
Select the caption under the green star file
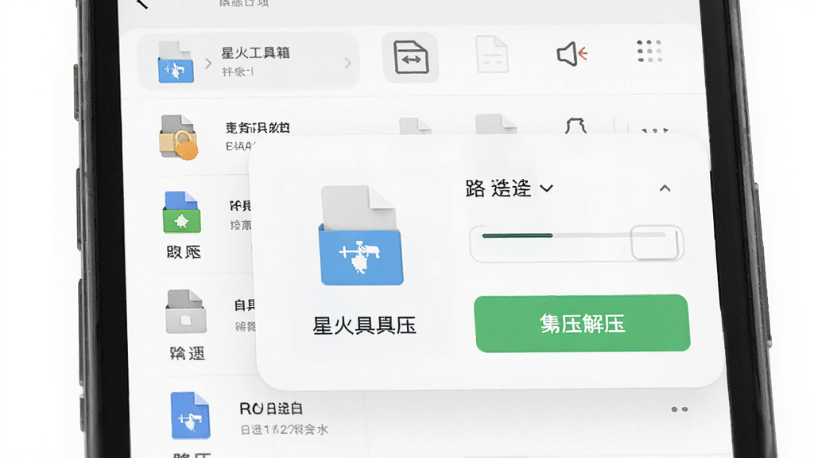[x=184, y=252]
